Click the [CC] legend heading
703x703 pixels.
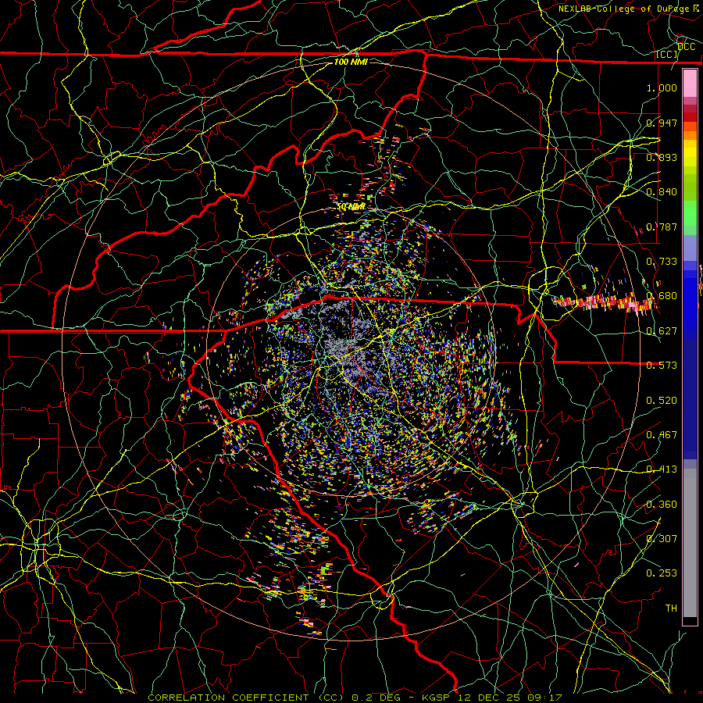tap(667, 55)
